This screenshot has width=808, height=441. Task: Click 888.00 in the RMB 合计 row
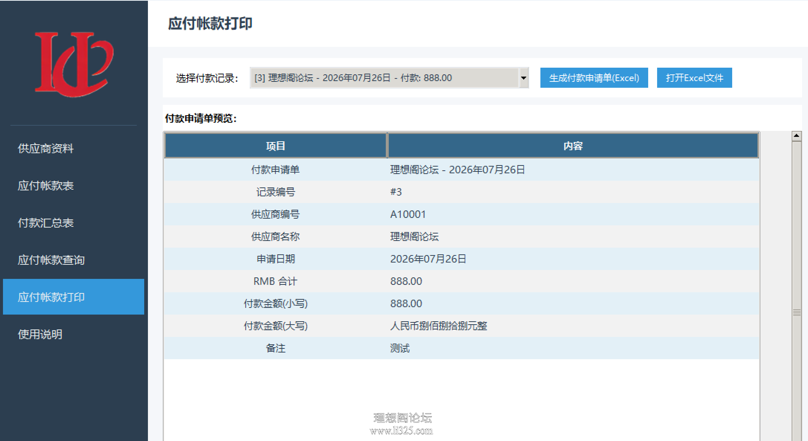click(406, 281)
